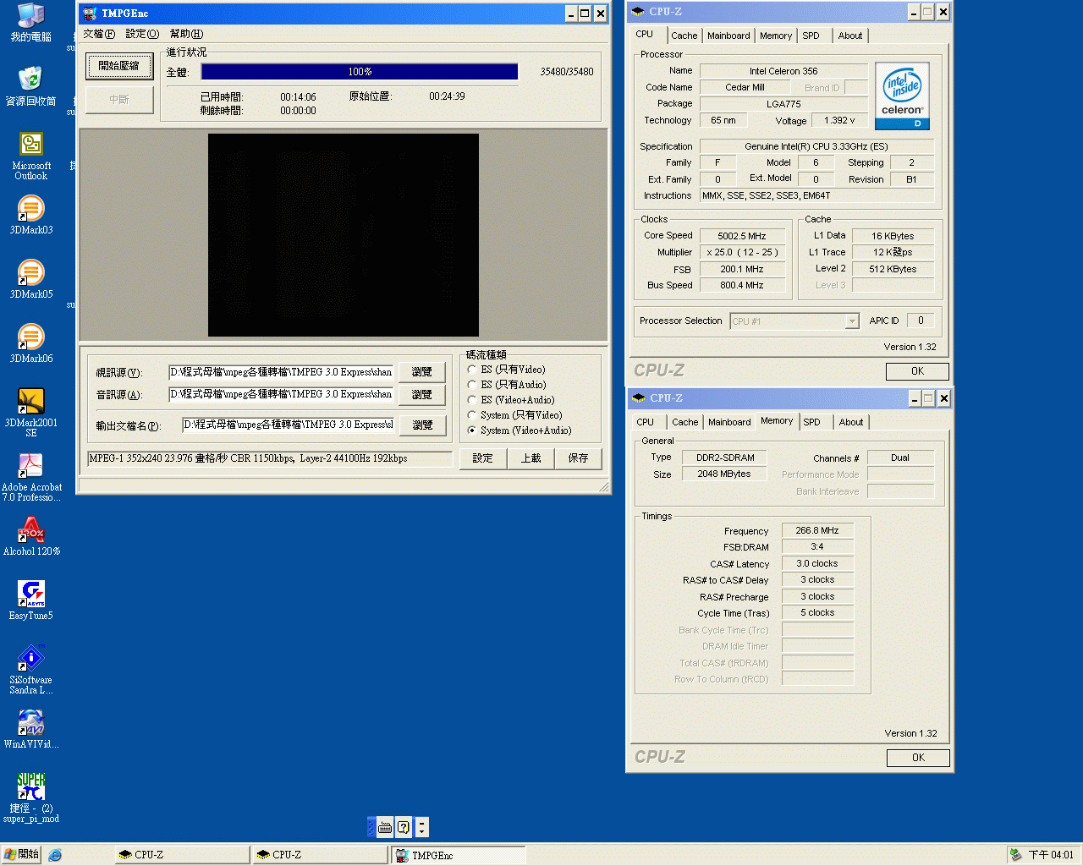
Task: Browse for the video source file
Action: 422,372
